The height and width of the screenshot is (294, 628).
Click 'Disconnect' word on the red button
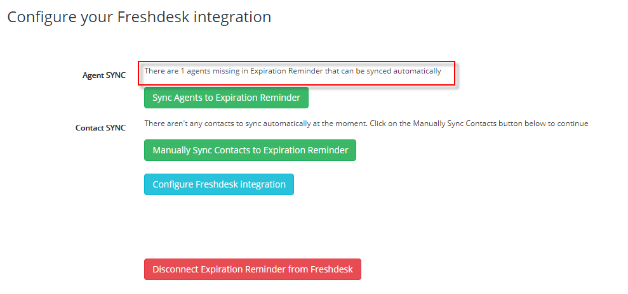(x=175, y=269)
